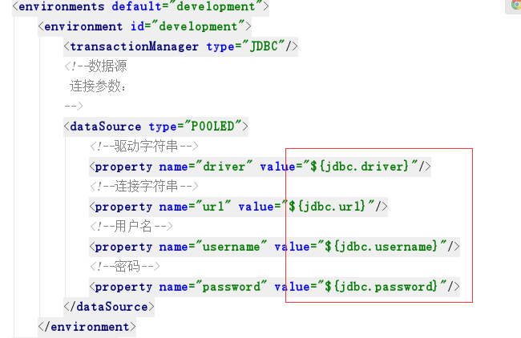Click the closing environment tag
Viewport: 521px width, 338px height.
pos(87,327)
